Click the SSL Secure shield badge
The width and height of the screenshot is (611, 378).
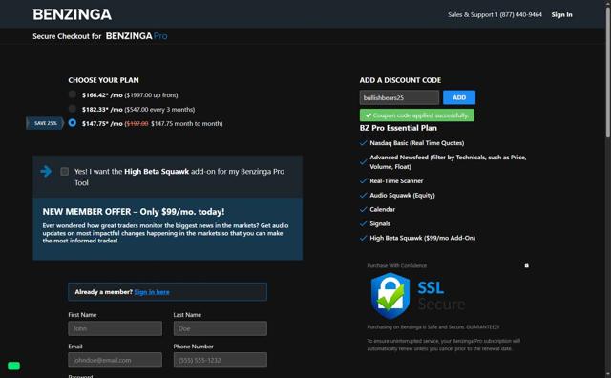(390, 296)
